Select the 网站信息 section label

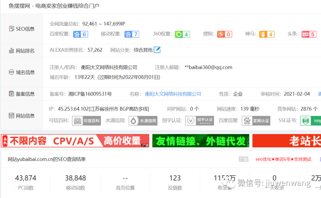point(25,116)
